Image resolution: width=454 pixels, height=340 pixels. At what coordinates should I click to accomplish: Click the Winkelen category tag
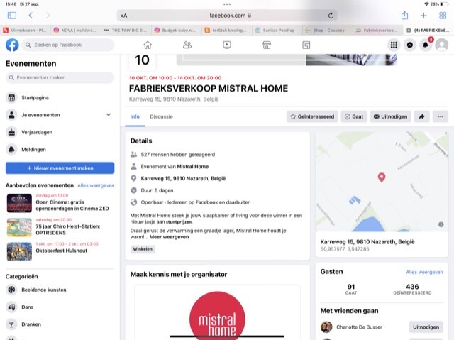[x=143, y=249]
